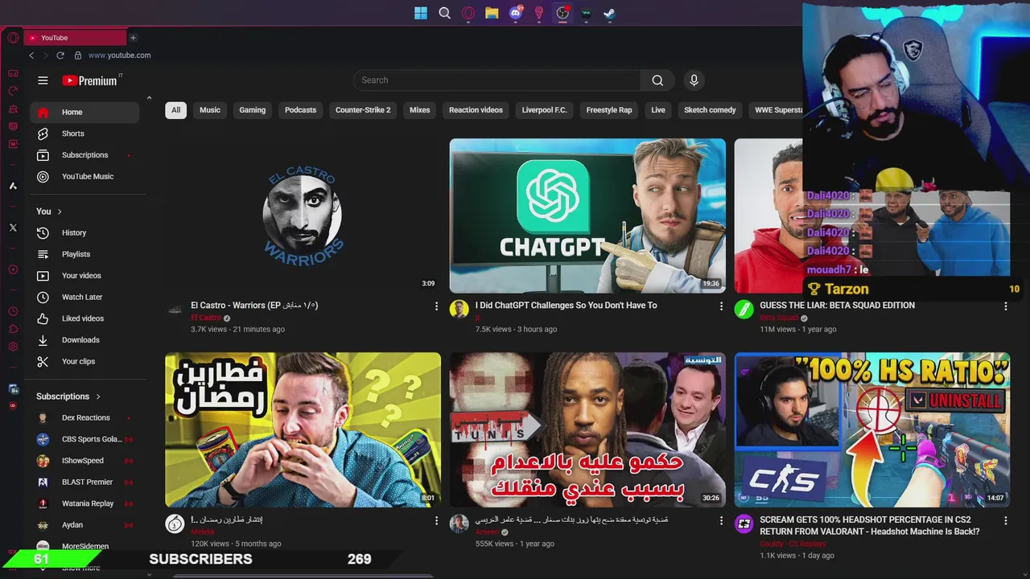Image resolution: width=1030 pixels, height=579 pixels.
Task: Select the YouTube browser tab
Action: 76,38
